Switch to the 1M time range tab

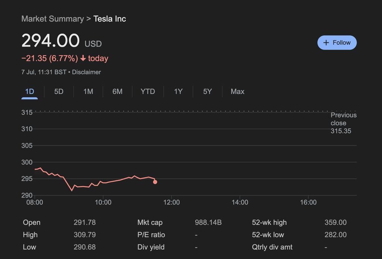(88, 92)
